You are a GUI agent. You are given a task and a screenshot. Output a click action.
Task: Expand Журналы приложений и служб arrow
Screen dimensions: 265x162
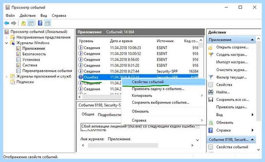[7, 77]
